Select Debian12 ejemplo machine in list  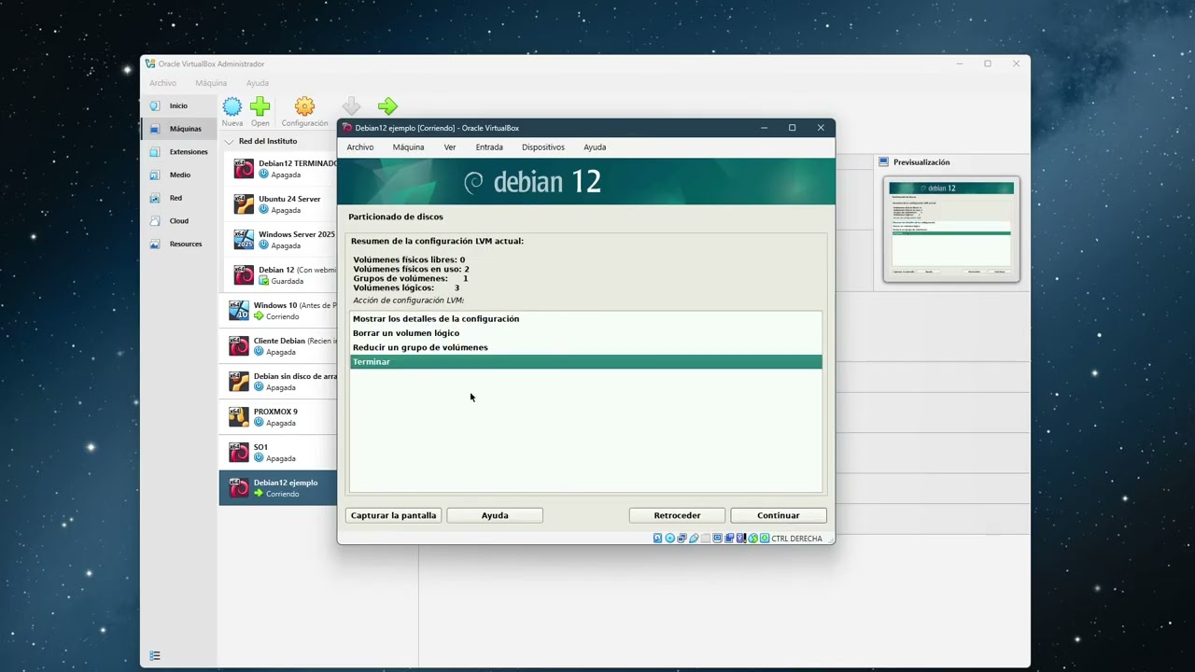point(278,488)
